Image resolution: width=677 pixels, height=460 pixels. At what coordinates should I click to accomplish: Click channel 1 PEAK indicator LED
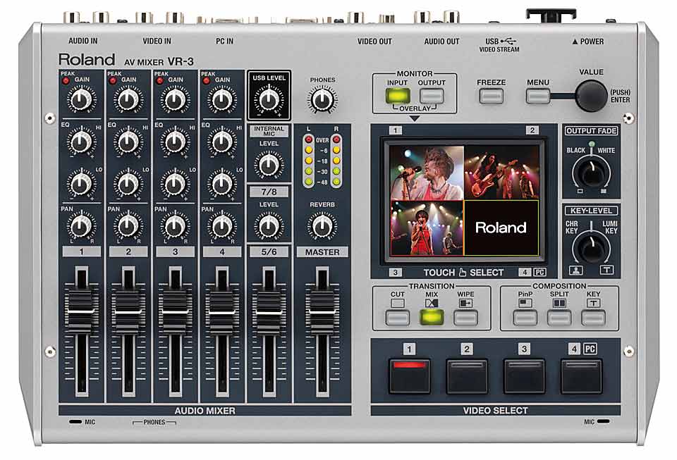tap(66, 80)
